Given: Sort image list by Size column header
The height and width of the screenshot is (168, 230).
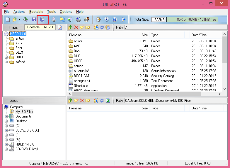Looking at the screenshot, I should click(x=138, y=35).
